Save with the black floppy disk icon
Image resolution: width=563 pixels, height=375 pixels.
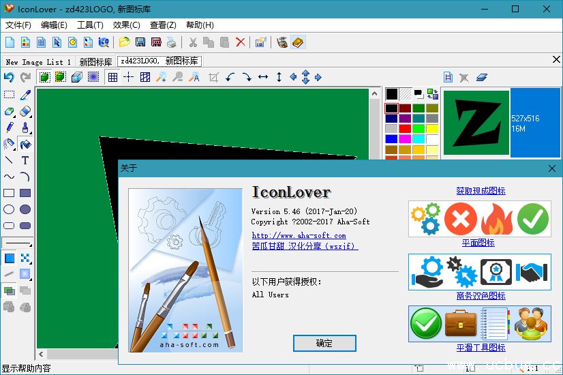140,42
